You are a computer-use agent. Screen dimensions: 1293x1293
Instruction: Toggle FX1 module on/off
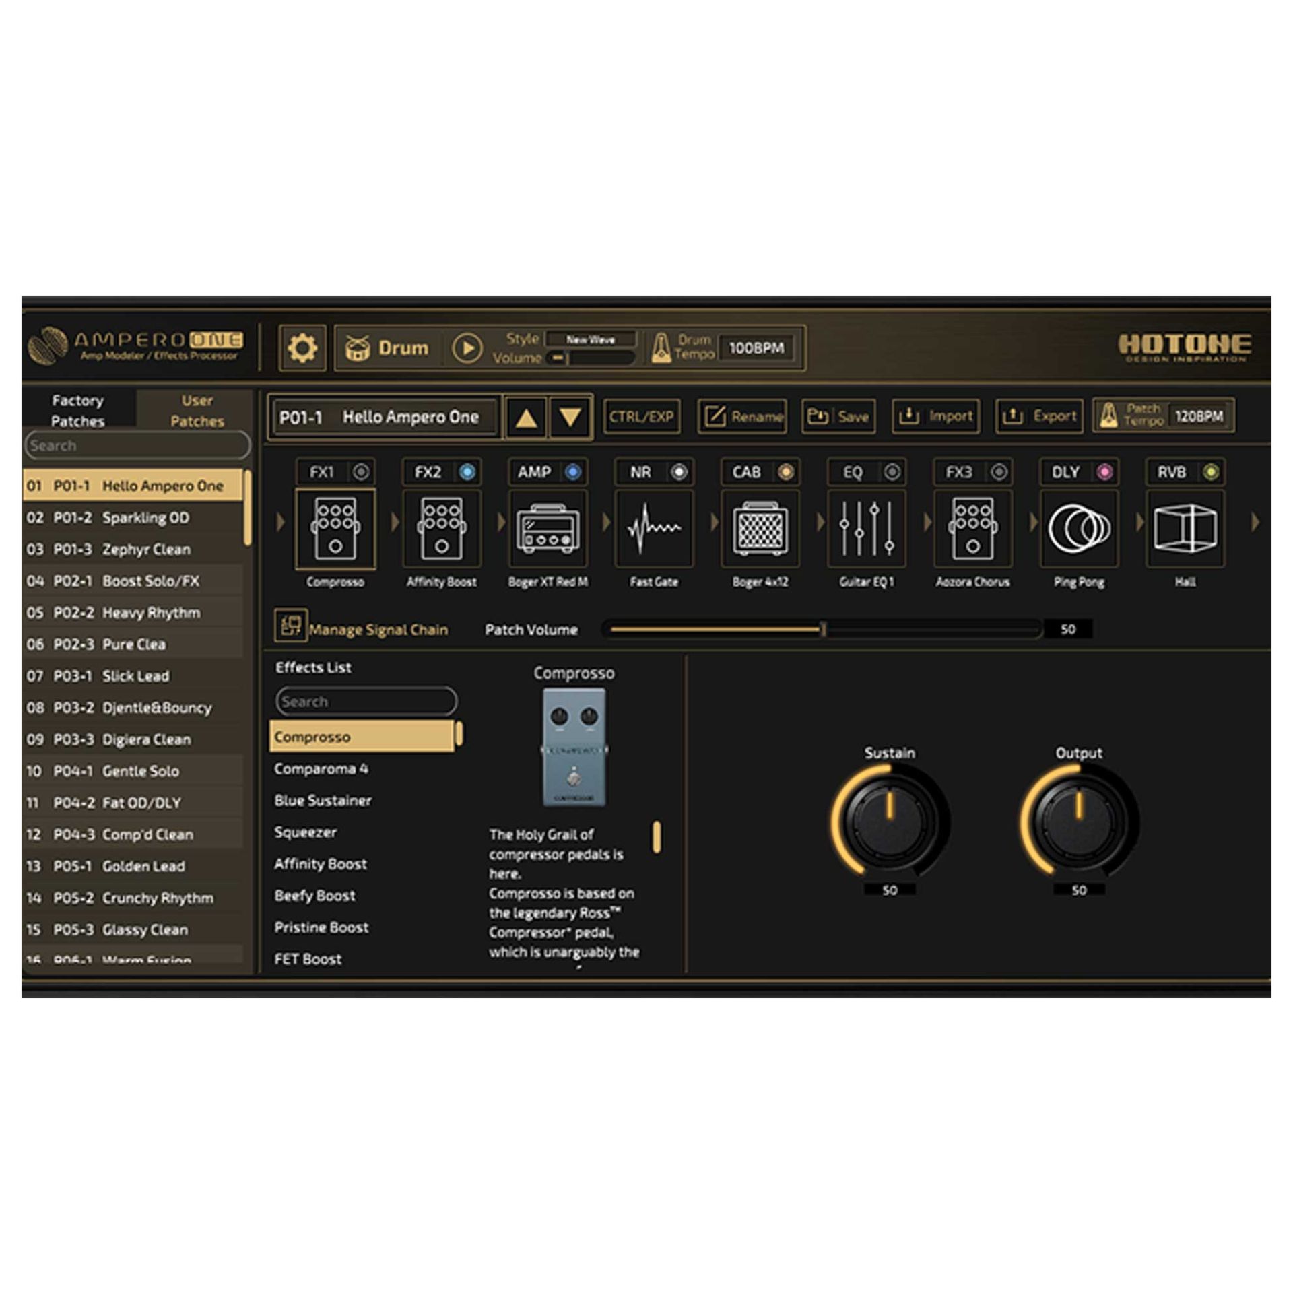[361, 472]
